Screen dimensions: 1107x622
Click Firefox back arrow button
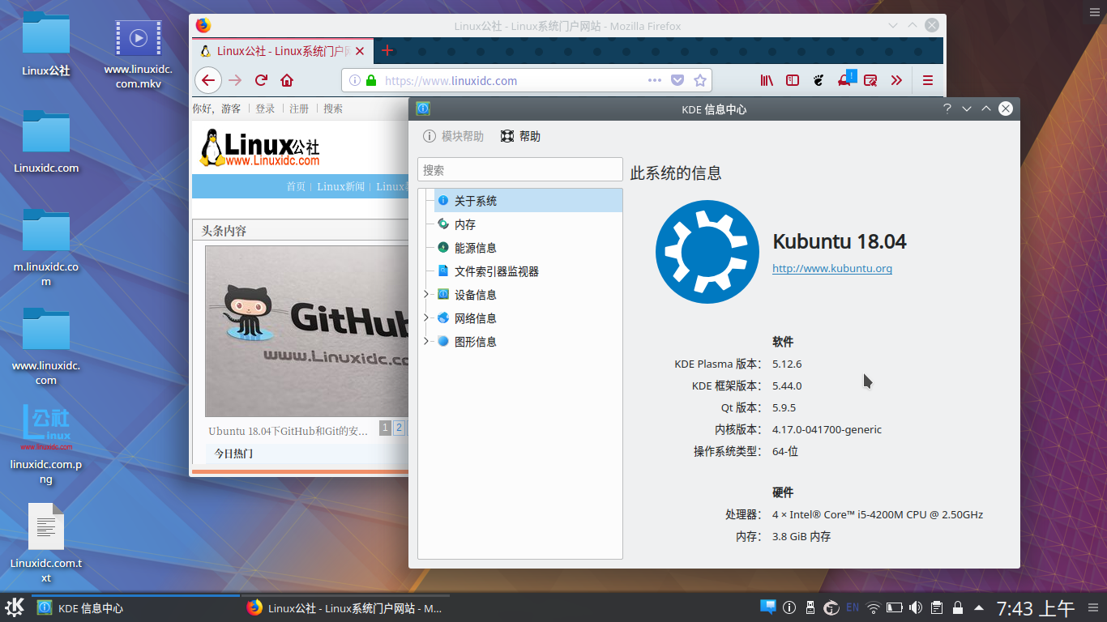pos(208,80)
